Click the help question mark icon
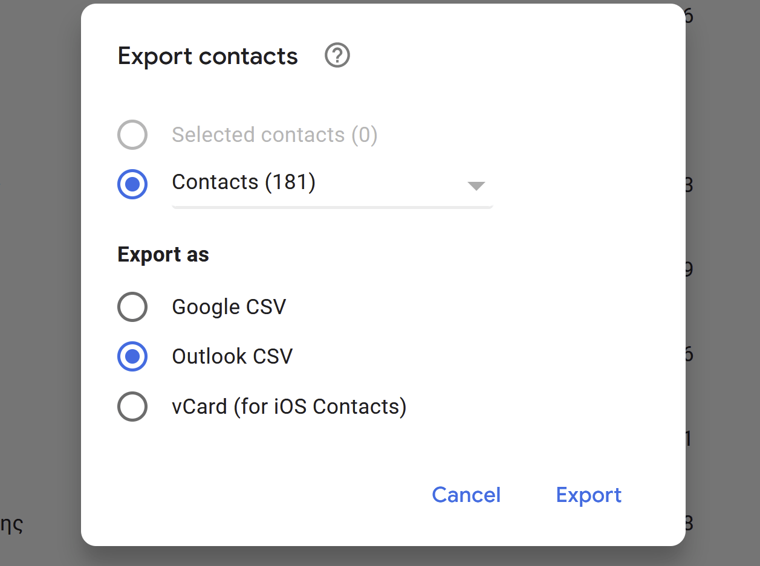The image size is (760, 566). tap(337, 56)
